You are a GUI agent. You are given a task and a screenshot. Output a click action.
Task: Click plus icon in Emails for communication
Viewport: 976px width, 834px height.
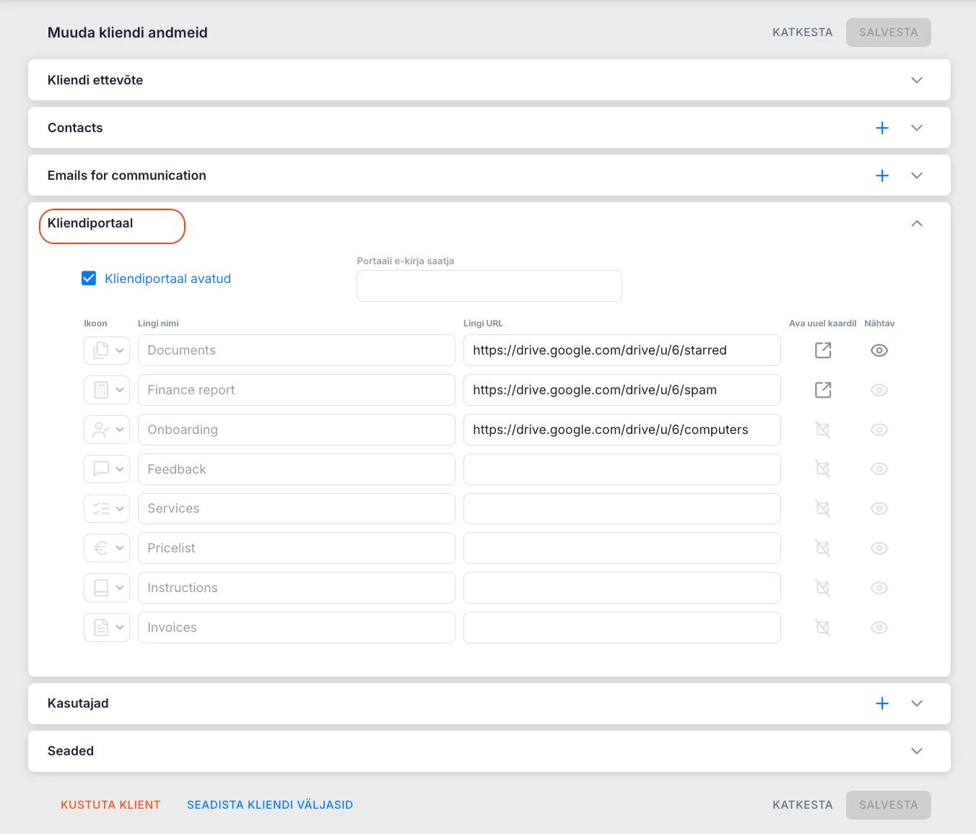[x=881, y=175]
